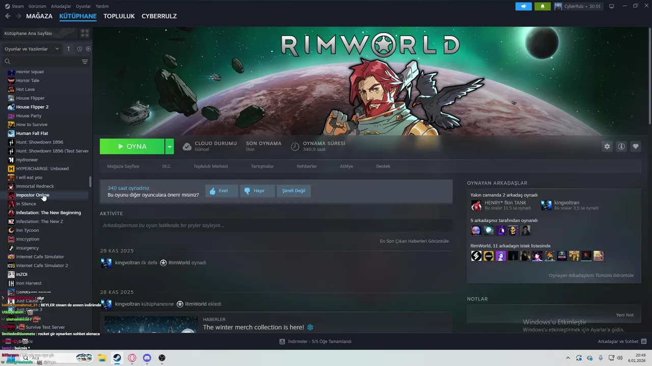Switch to Big Picture mode monitor icon
The width and height of the screenshot is (652, 366).
(x=611, y=6)
